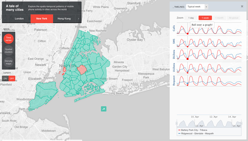248x141 pixels.
Task: Click the Calls graph label
Action: pos(174,29)
